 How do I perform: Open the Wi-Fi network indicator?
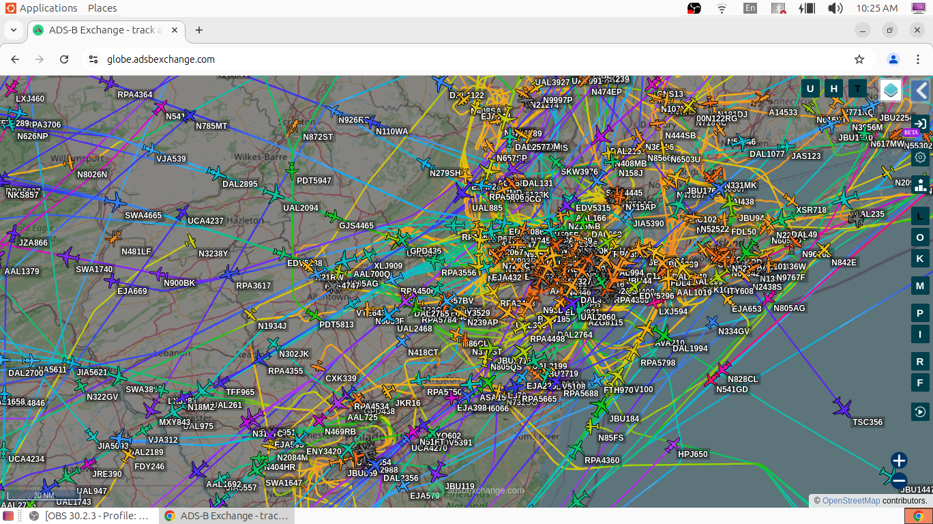(722, 8)
